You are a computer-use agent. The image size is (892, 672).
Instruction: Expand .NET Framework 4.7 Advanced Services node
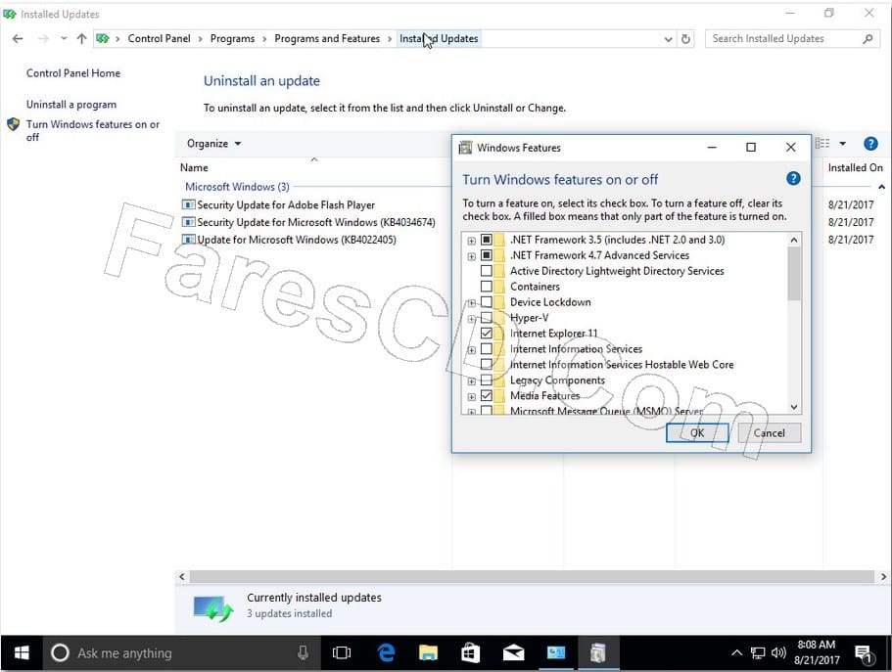click(472, 256)
